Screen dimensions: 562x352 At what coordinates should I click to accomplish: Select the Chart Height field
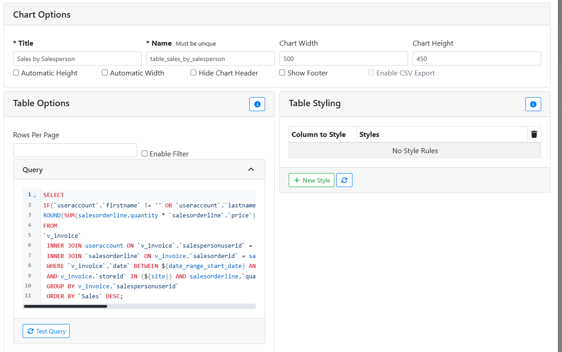pos(476,59)
